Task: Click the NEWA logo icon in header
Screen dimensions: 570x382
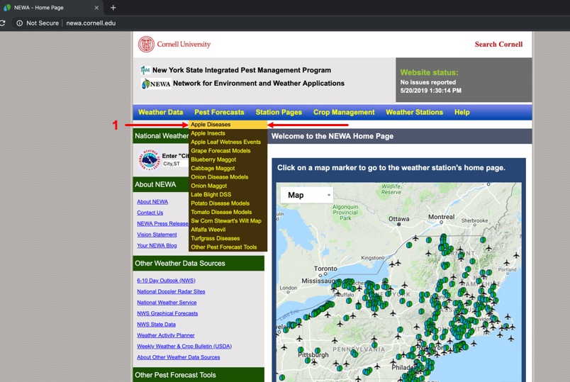Action: (x=147, y=84)
